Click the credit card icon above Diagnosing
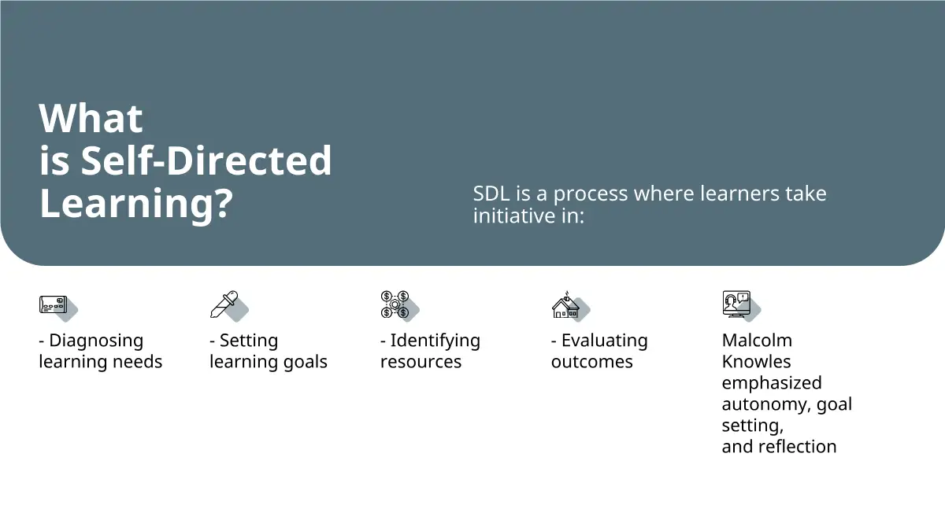The height and width of the screenshot is (531, 945). pyautogui.click(x=54, y=304)
